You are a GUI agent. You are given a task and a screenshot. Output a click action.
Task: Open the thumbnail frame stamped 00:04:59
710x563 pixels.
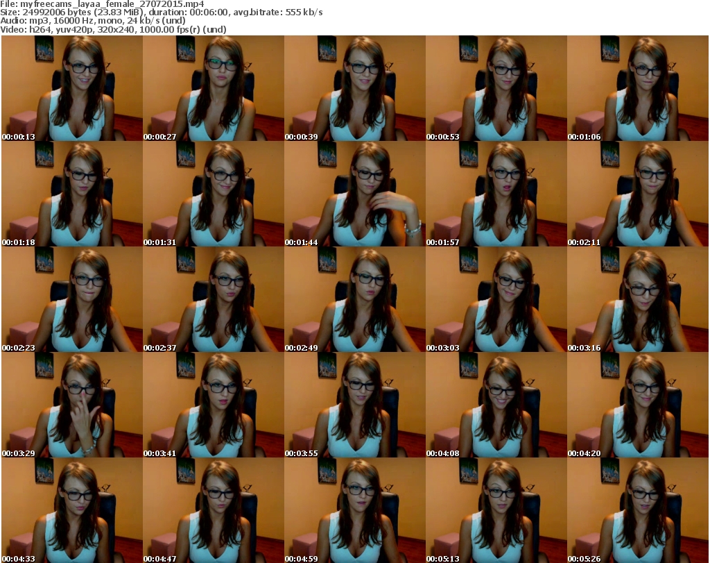click(354, 510)
